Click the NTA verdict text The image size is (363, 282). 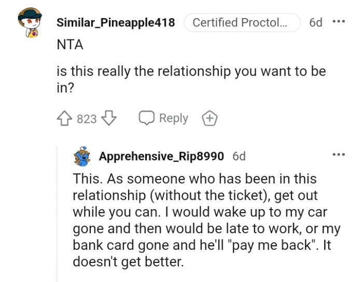coord(69,44)
